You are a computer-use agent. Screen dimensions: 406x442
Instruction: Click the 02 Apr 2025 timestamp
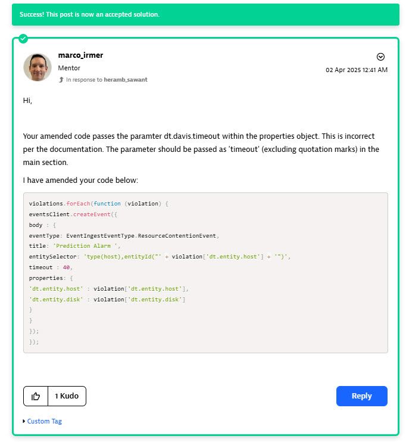[357, 70]
